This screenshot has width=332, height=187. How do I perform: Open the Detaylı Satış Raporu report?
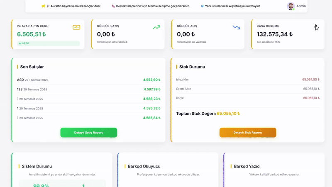(x=89, y=133)
